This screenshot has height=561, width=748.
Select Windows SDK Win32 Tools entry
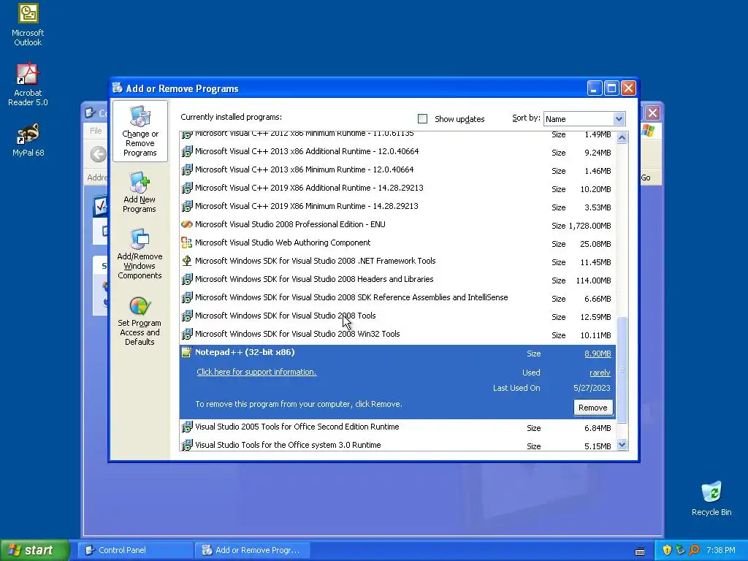[397, 335]
